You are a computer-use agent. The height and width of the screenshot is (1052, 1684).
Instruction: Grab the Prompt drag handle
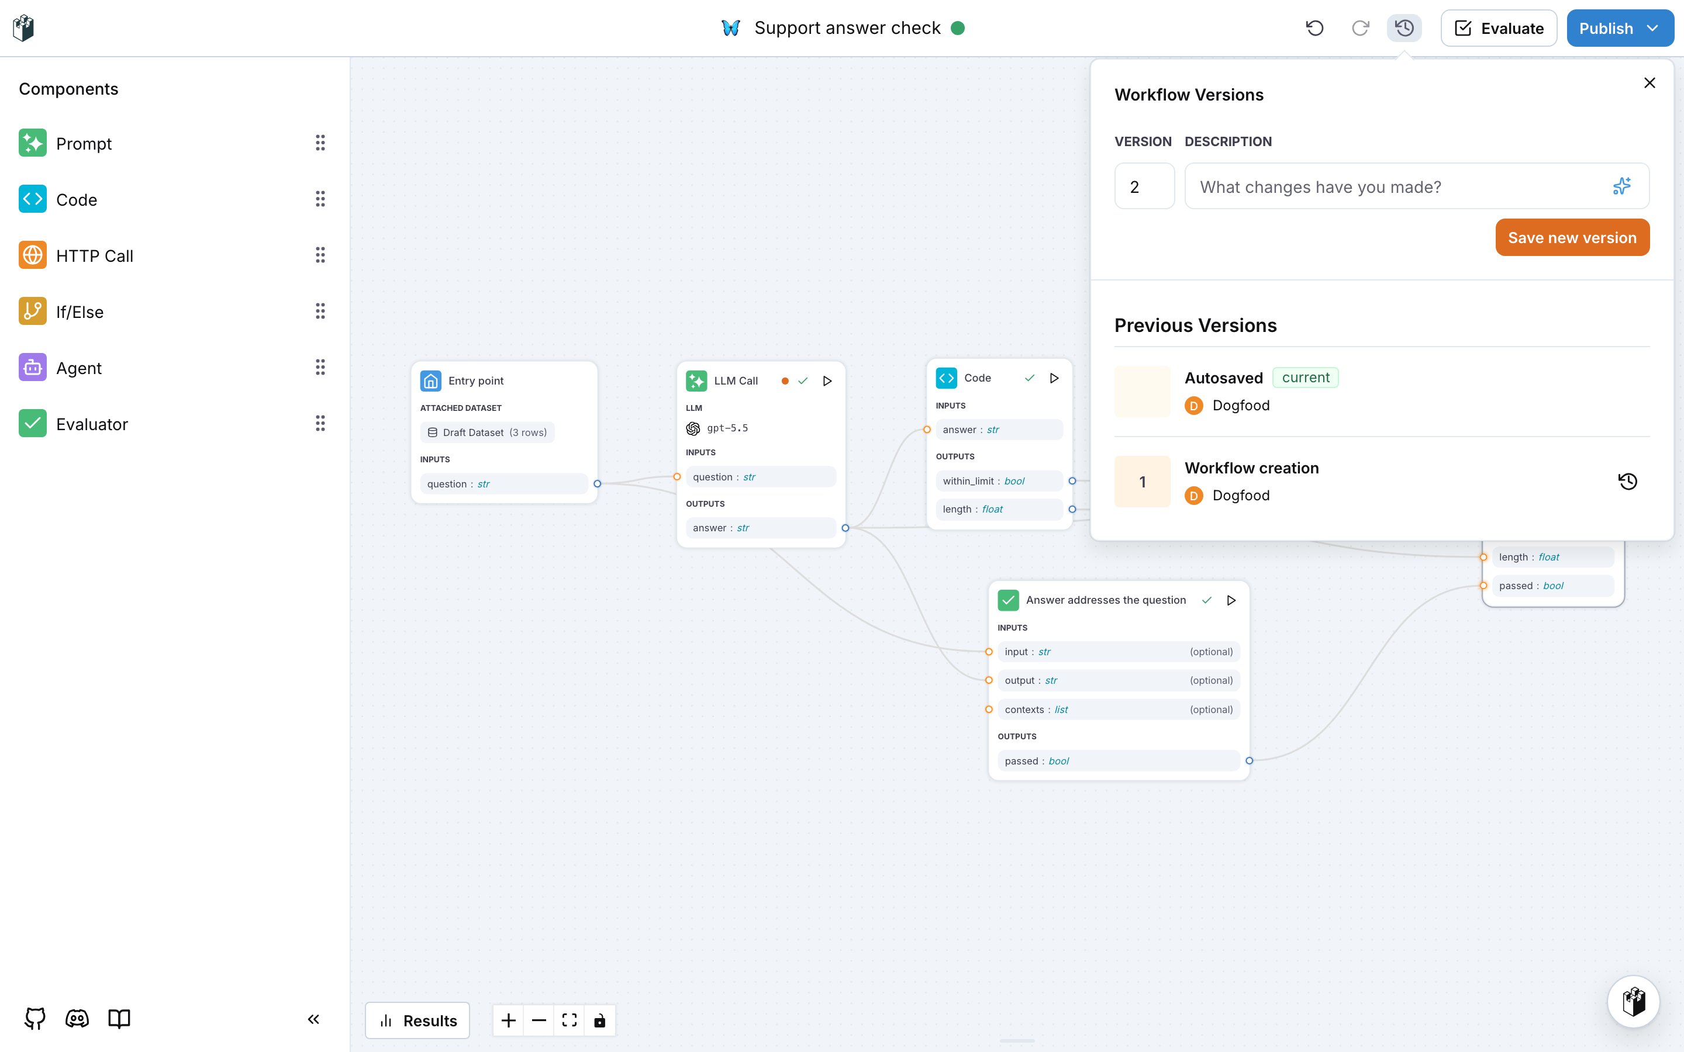320,143
